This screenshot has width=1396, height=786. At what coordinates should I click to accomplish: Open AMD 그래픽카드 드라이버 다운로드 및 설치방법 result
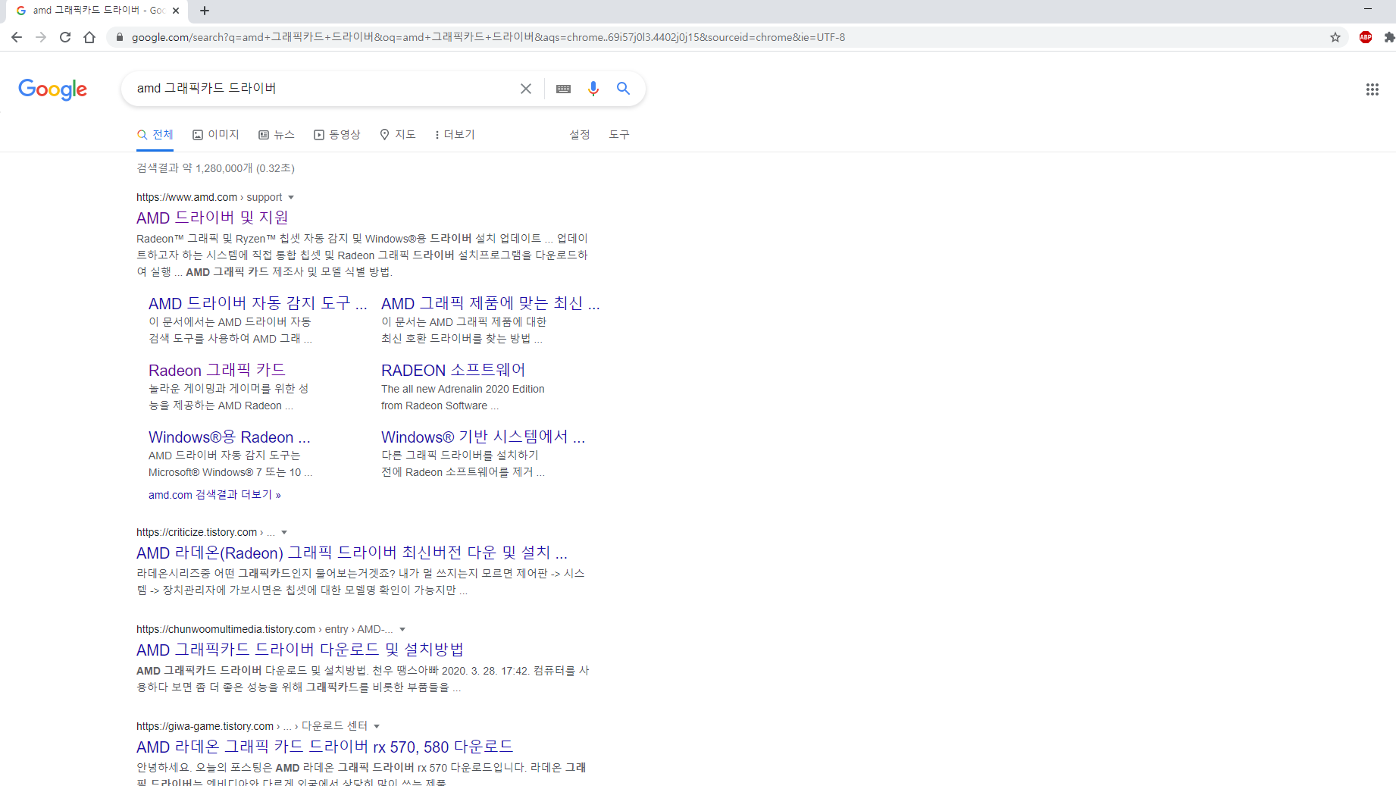tap(300, 650)
